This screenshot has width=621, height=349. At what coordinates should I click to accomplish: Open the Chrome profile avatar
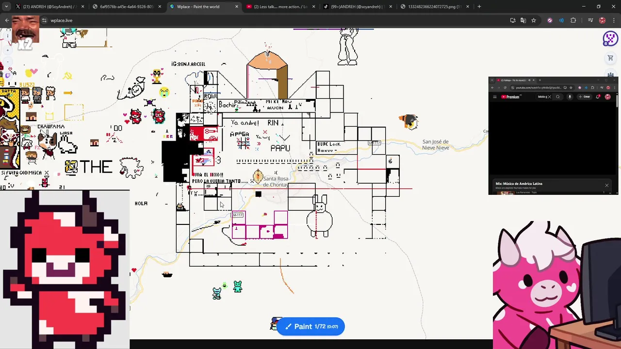602,20
